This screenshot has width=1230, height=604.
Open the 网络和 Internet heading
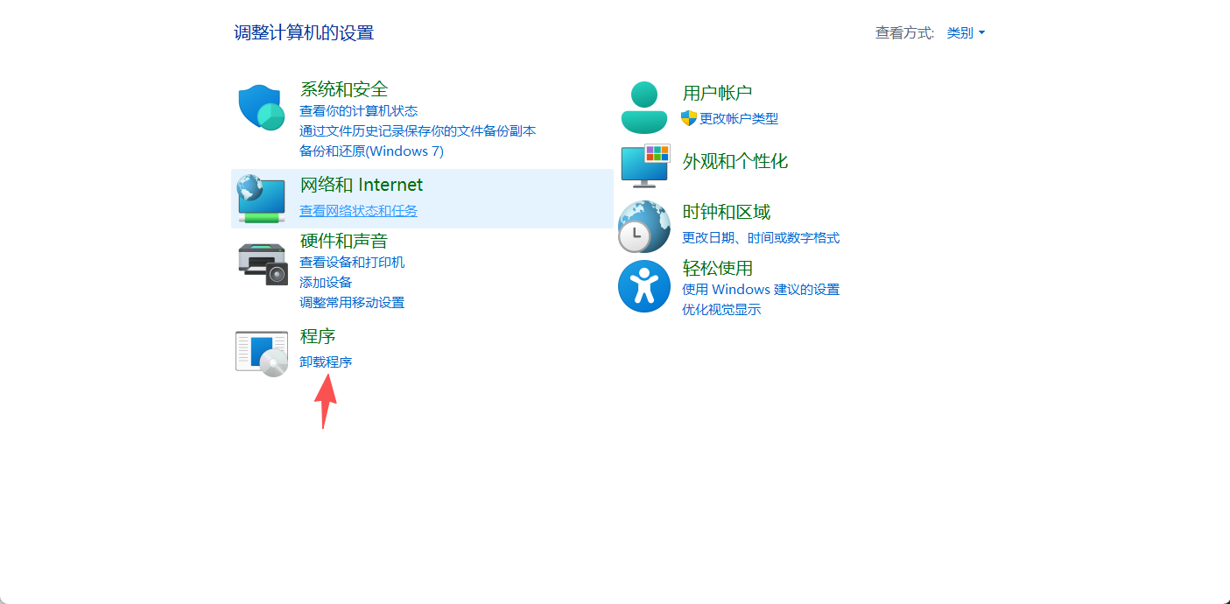362,185
